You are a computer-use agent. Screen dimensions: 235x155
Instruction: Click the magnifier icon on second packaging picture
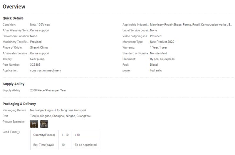click(44, 124)
